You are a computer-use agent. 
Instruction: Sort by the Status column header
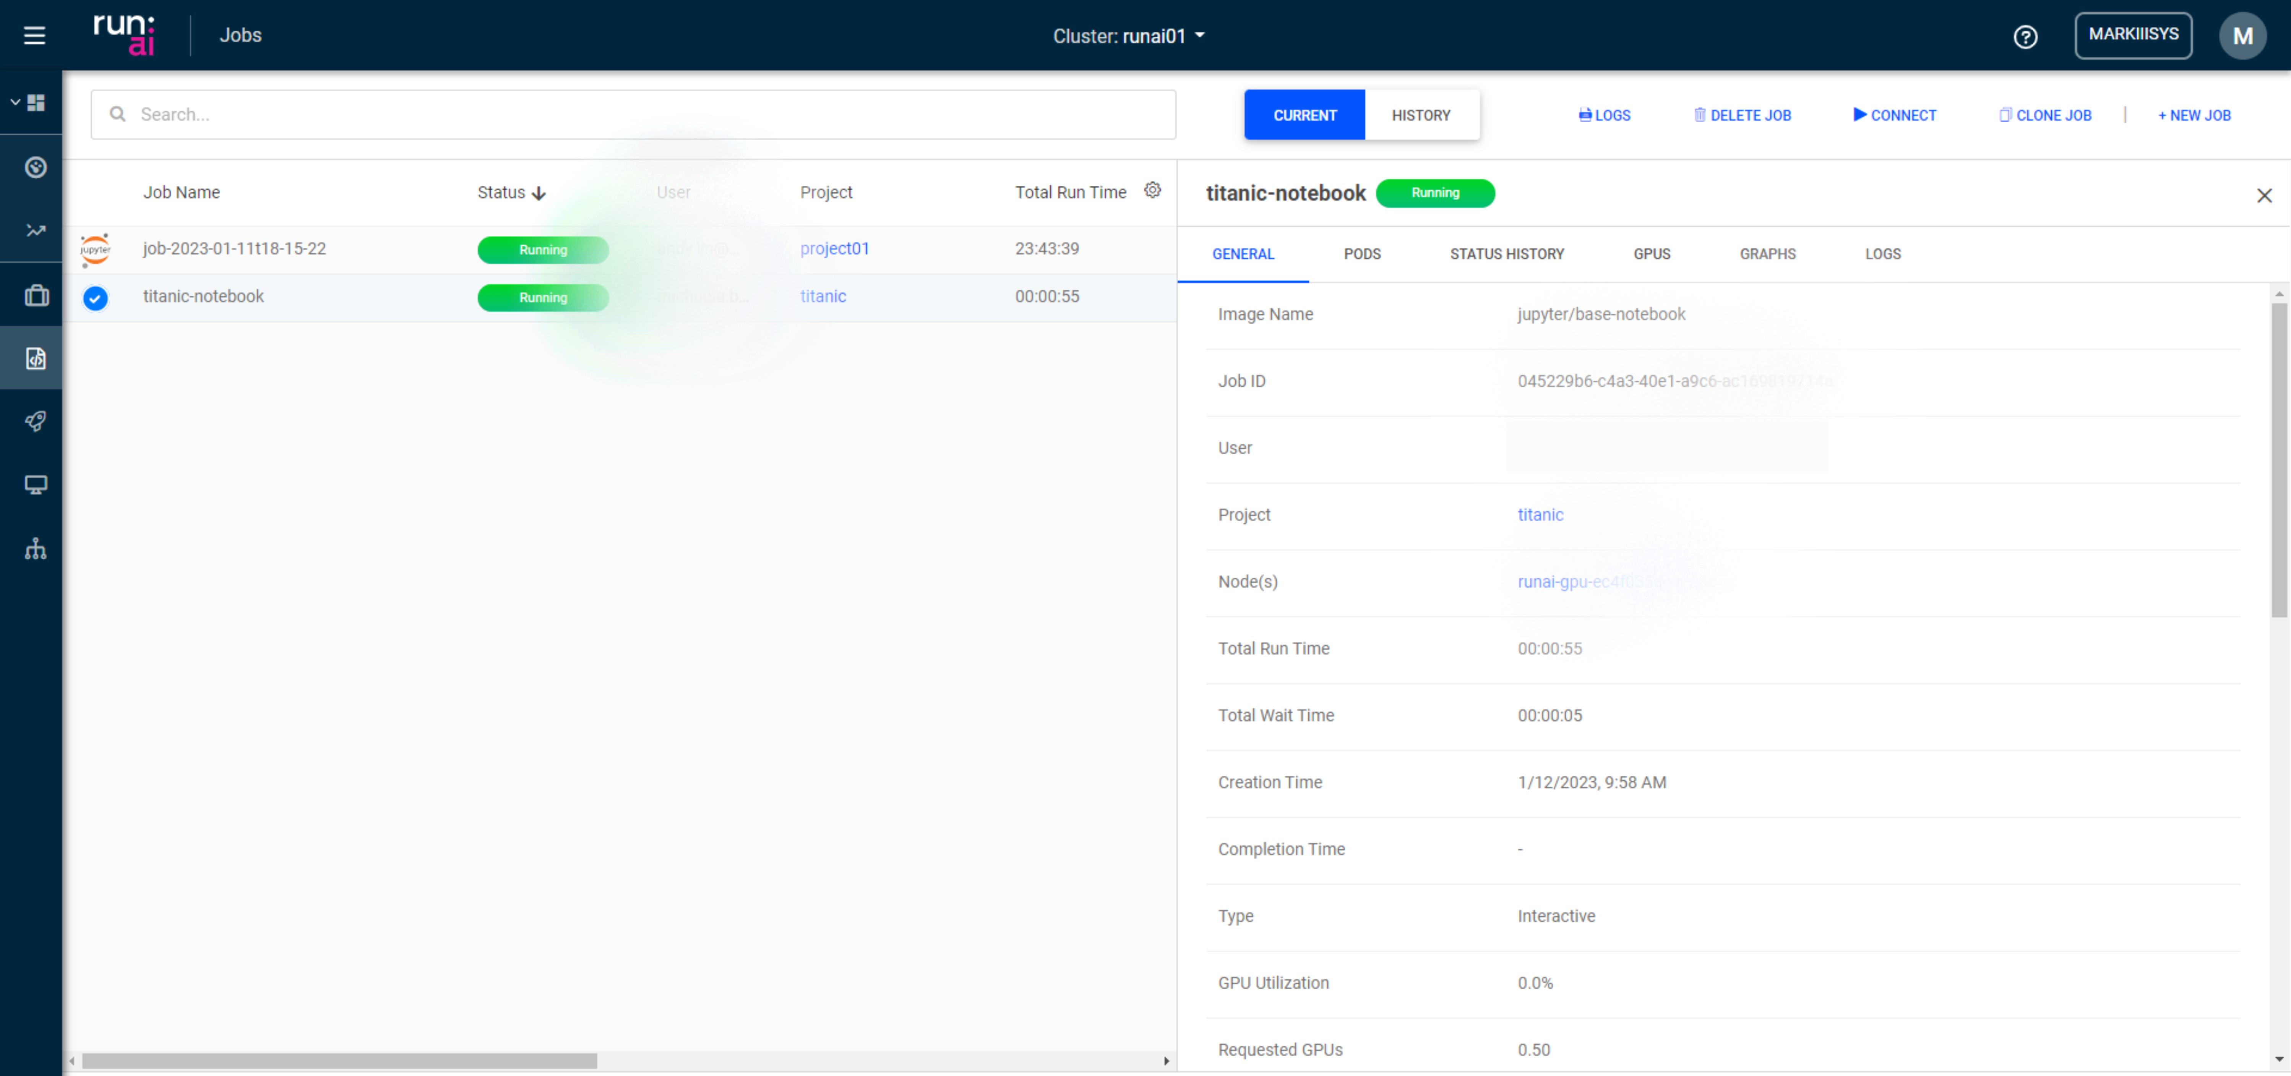[x=511, y=192]
